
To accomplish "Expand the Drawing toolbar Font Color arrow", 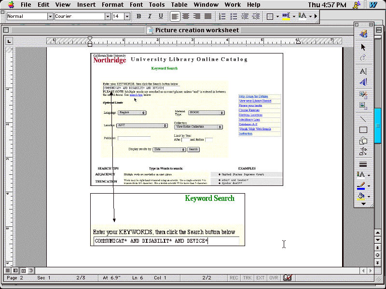I will pyautogui.click(x=369, y=175).
